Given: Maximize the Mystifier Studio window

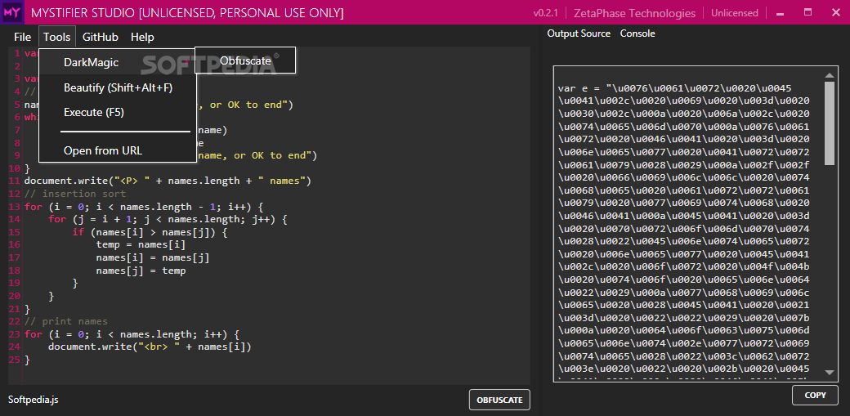Looking at the screenshot, I should pos(807,12).
